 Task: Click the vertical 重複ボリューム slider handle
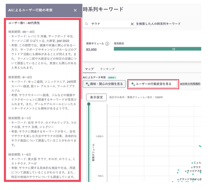[89, 104]
